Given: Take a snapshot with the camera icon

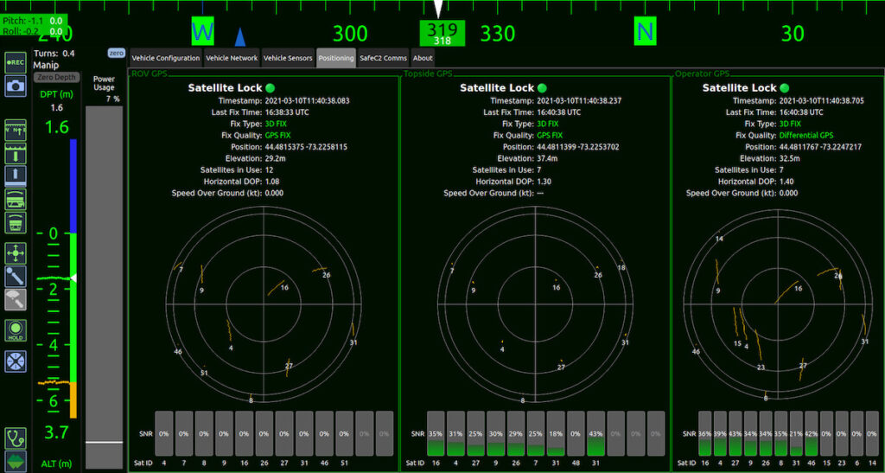Looking at the screenshot, I should coord(16,86).
